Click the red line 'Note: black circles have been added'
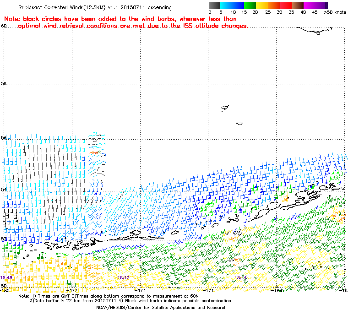This screenshot has width=348, height=315. 120,19
